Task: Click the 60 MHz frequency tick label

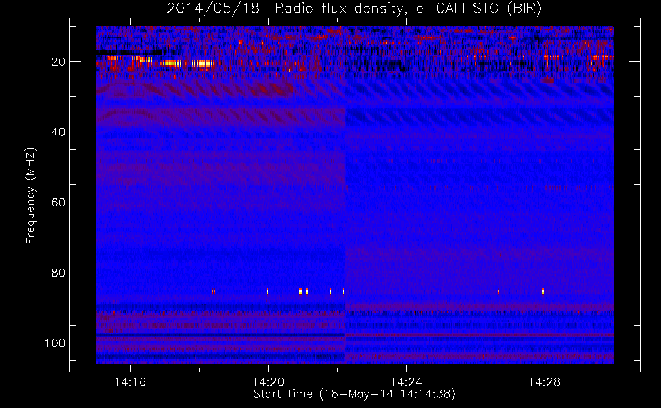Action: click(x=58, y=202)
